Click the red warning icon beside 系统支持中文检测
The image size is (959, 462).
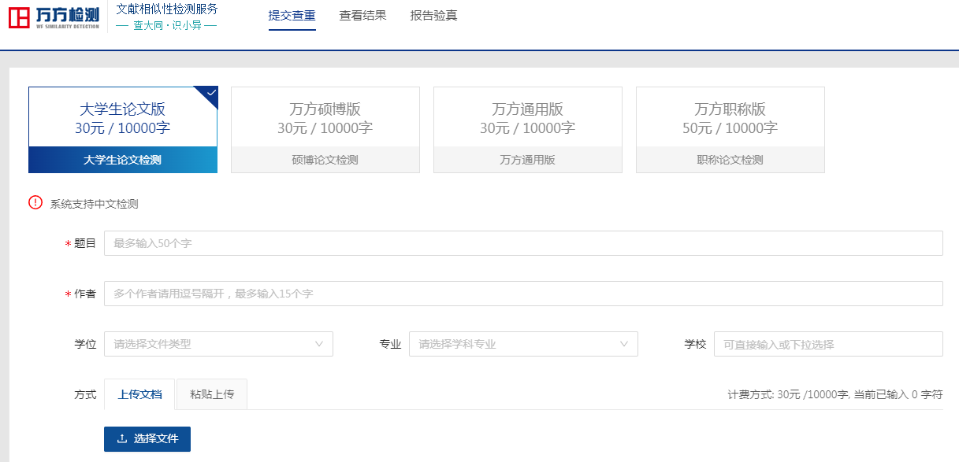(x=35, y=202)
